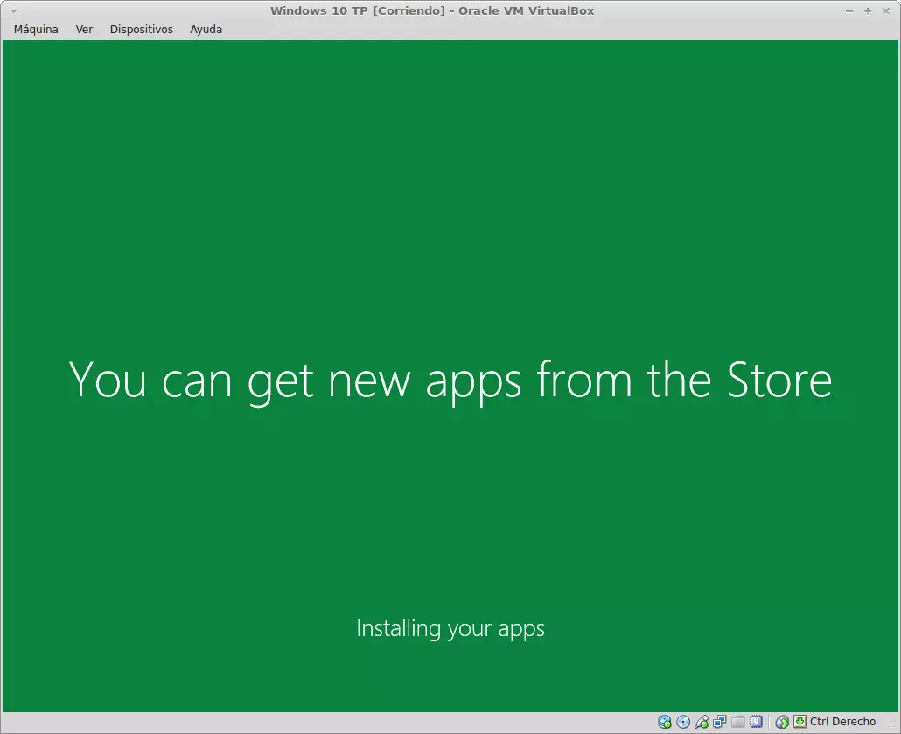Open the network adapters status icon
The image size is (901, 734).
click(719, 722)
